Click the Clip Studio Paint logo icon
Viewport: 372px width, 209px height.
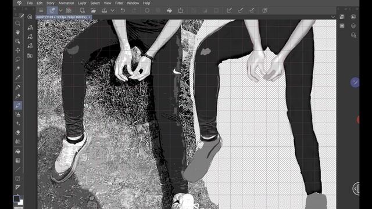tap(19, 3)
